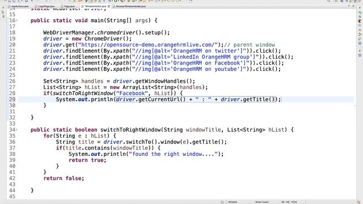Click 'return false;' on line 42
The image size is (363, 204).
[64, 178]
